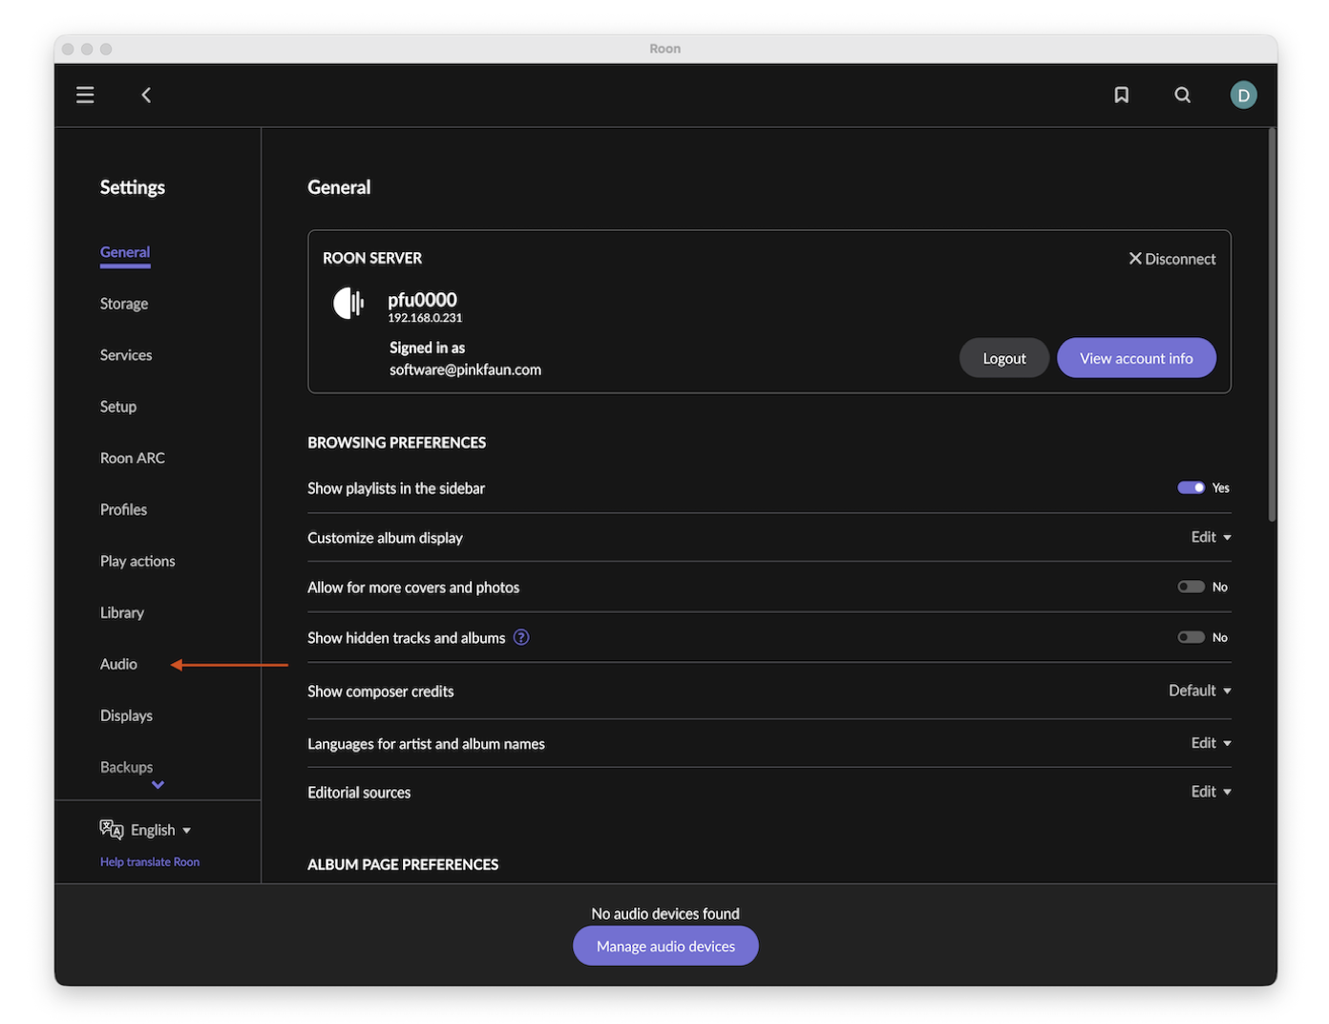1329x1024 pixels.
Task: Click the ALBUM PAGE PREFERENCES heading
Action: (403, 864)
